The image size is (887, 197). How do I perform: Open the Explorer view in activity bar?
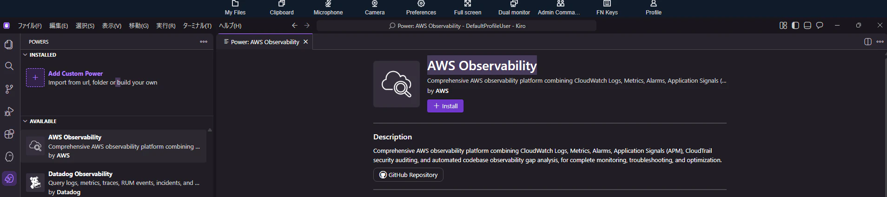(x=9, y=44)
